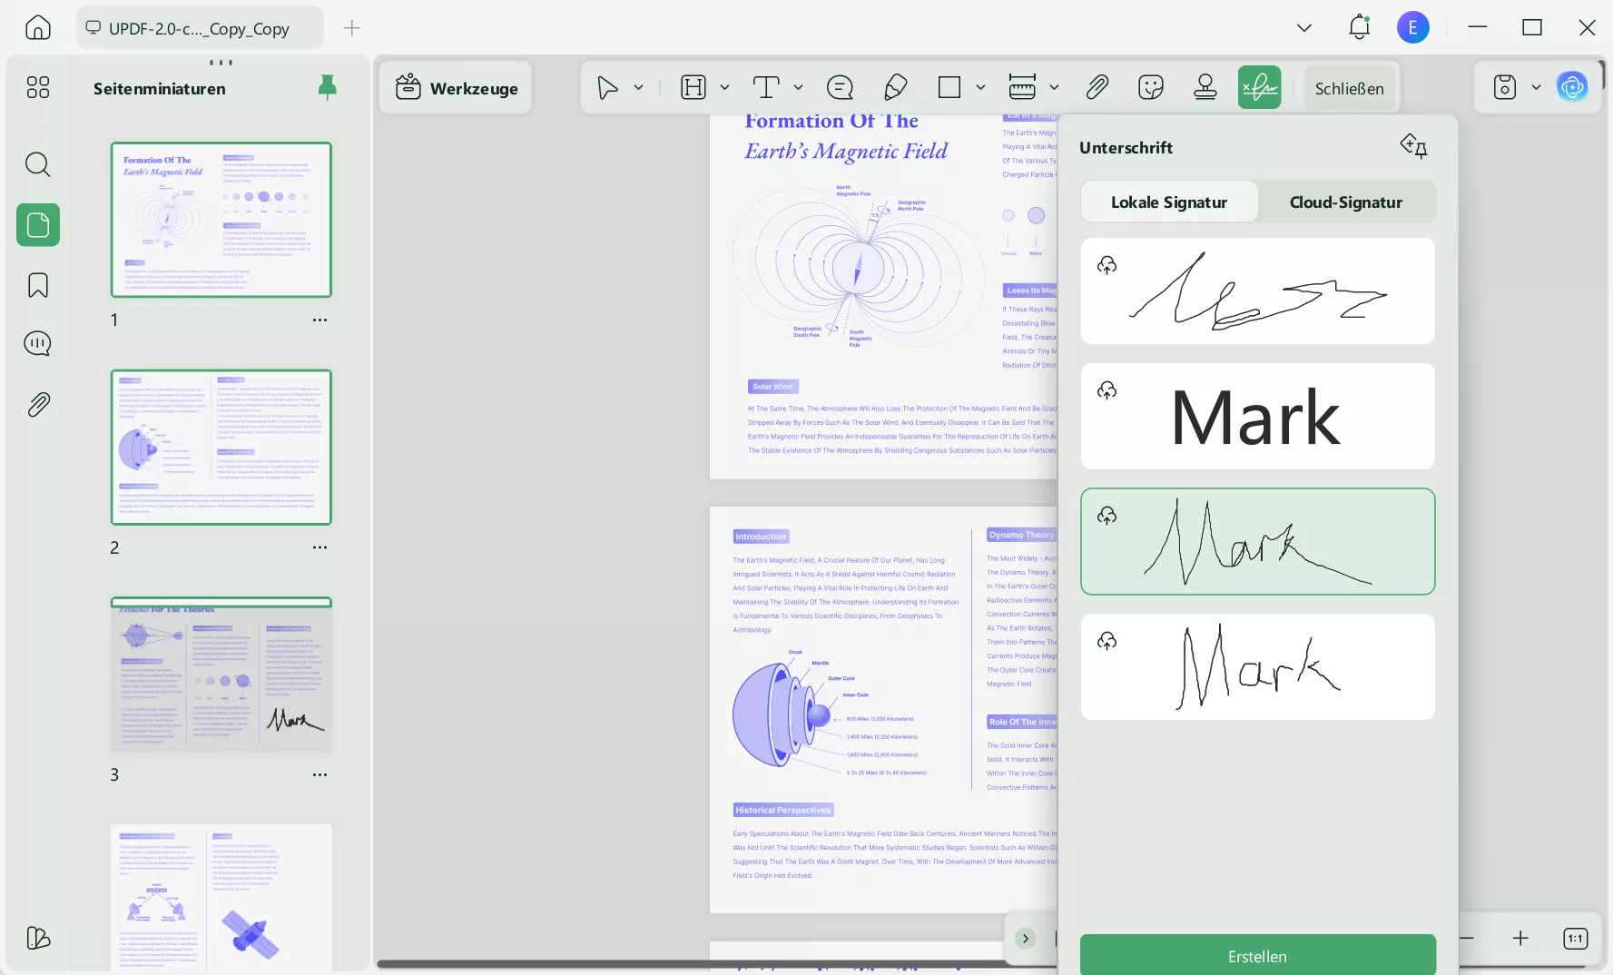The width and height of the screenshot is (1613, 975).
Task: Go to the home screen icon
Action: [x=38, y=27]
